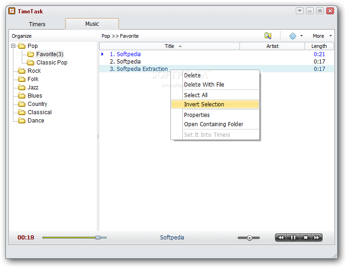Select the Dance folder
347x268 pixels.
point(36,121)
